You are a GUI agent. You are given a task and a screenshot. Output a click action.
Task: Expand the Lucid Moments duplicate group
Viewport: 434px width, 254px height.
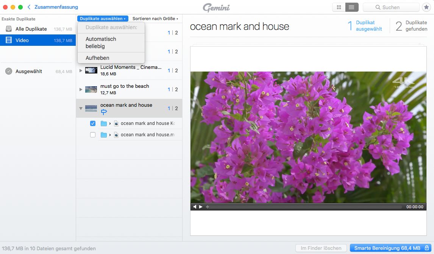[x=81, y=70]
